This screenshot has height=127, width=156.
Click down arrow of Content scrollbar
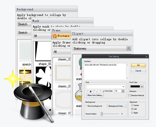(x=127, y=78)
